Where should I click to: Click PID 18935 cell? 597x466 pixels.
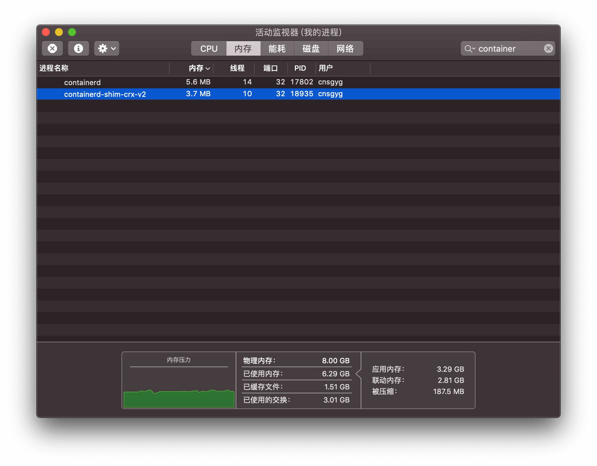pos(302,94)
